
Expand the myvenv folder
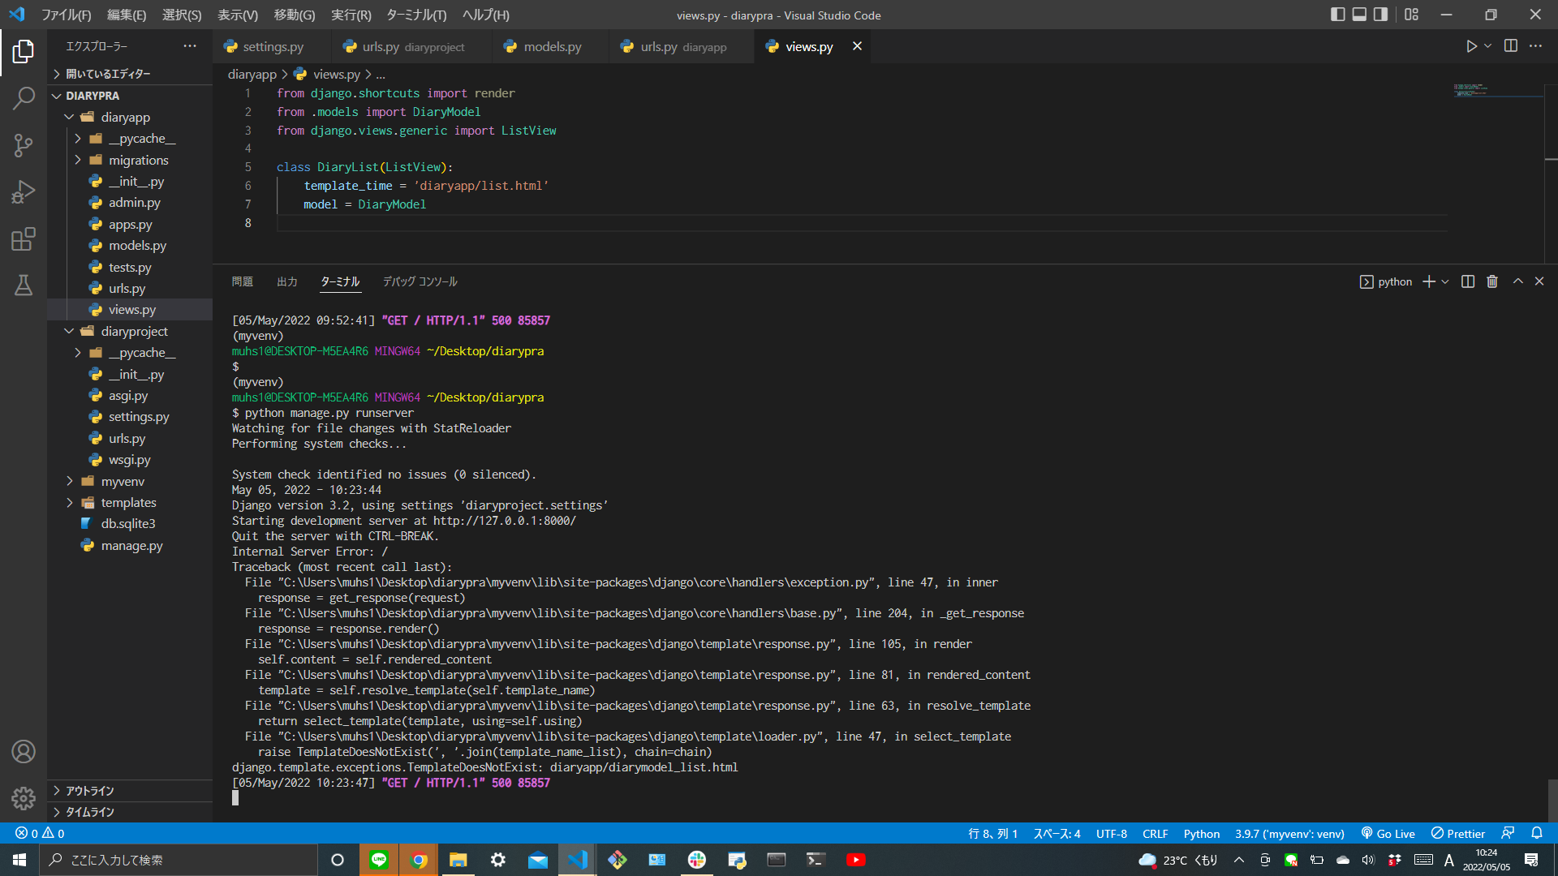(130, 481)
